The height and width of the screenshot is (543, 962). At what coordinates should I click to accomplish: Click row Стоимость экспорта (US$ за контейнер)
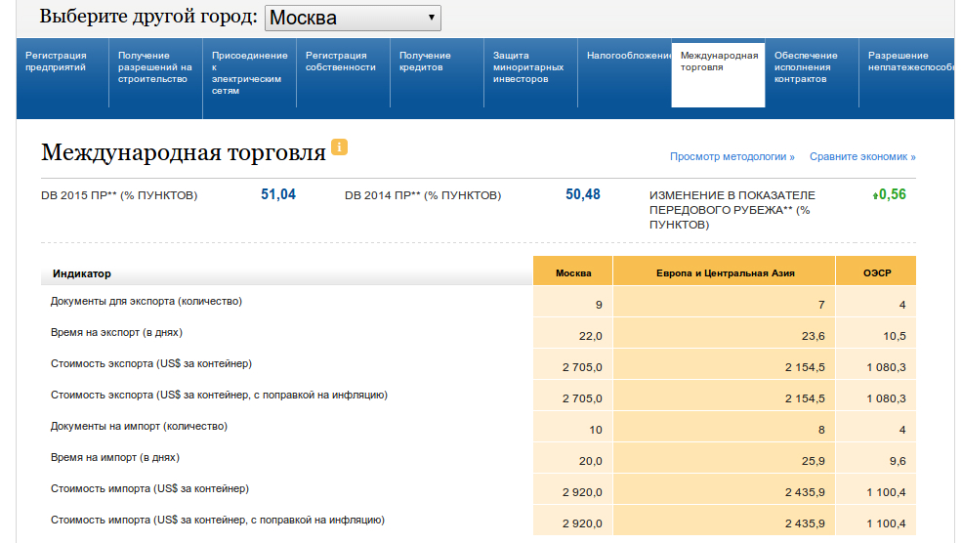479,364
